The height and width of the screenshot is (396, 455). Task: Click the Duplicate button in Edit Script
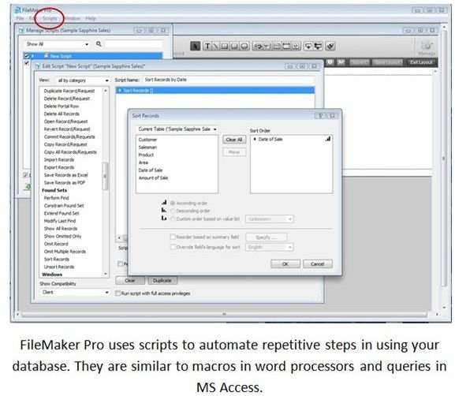click(162, 281)
